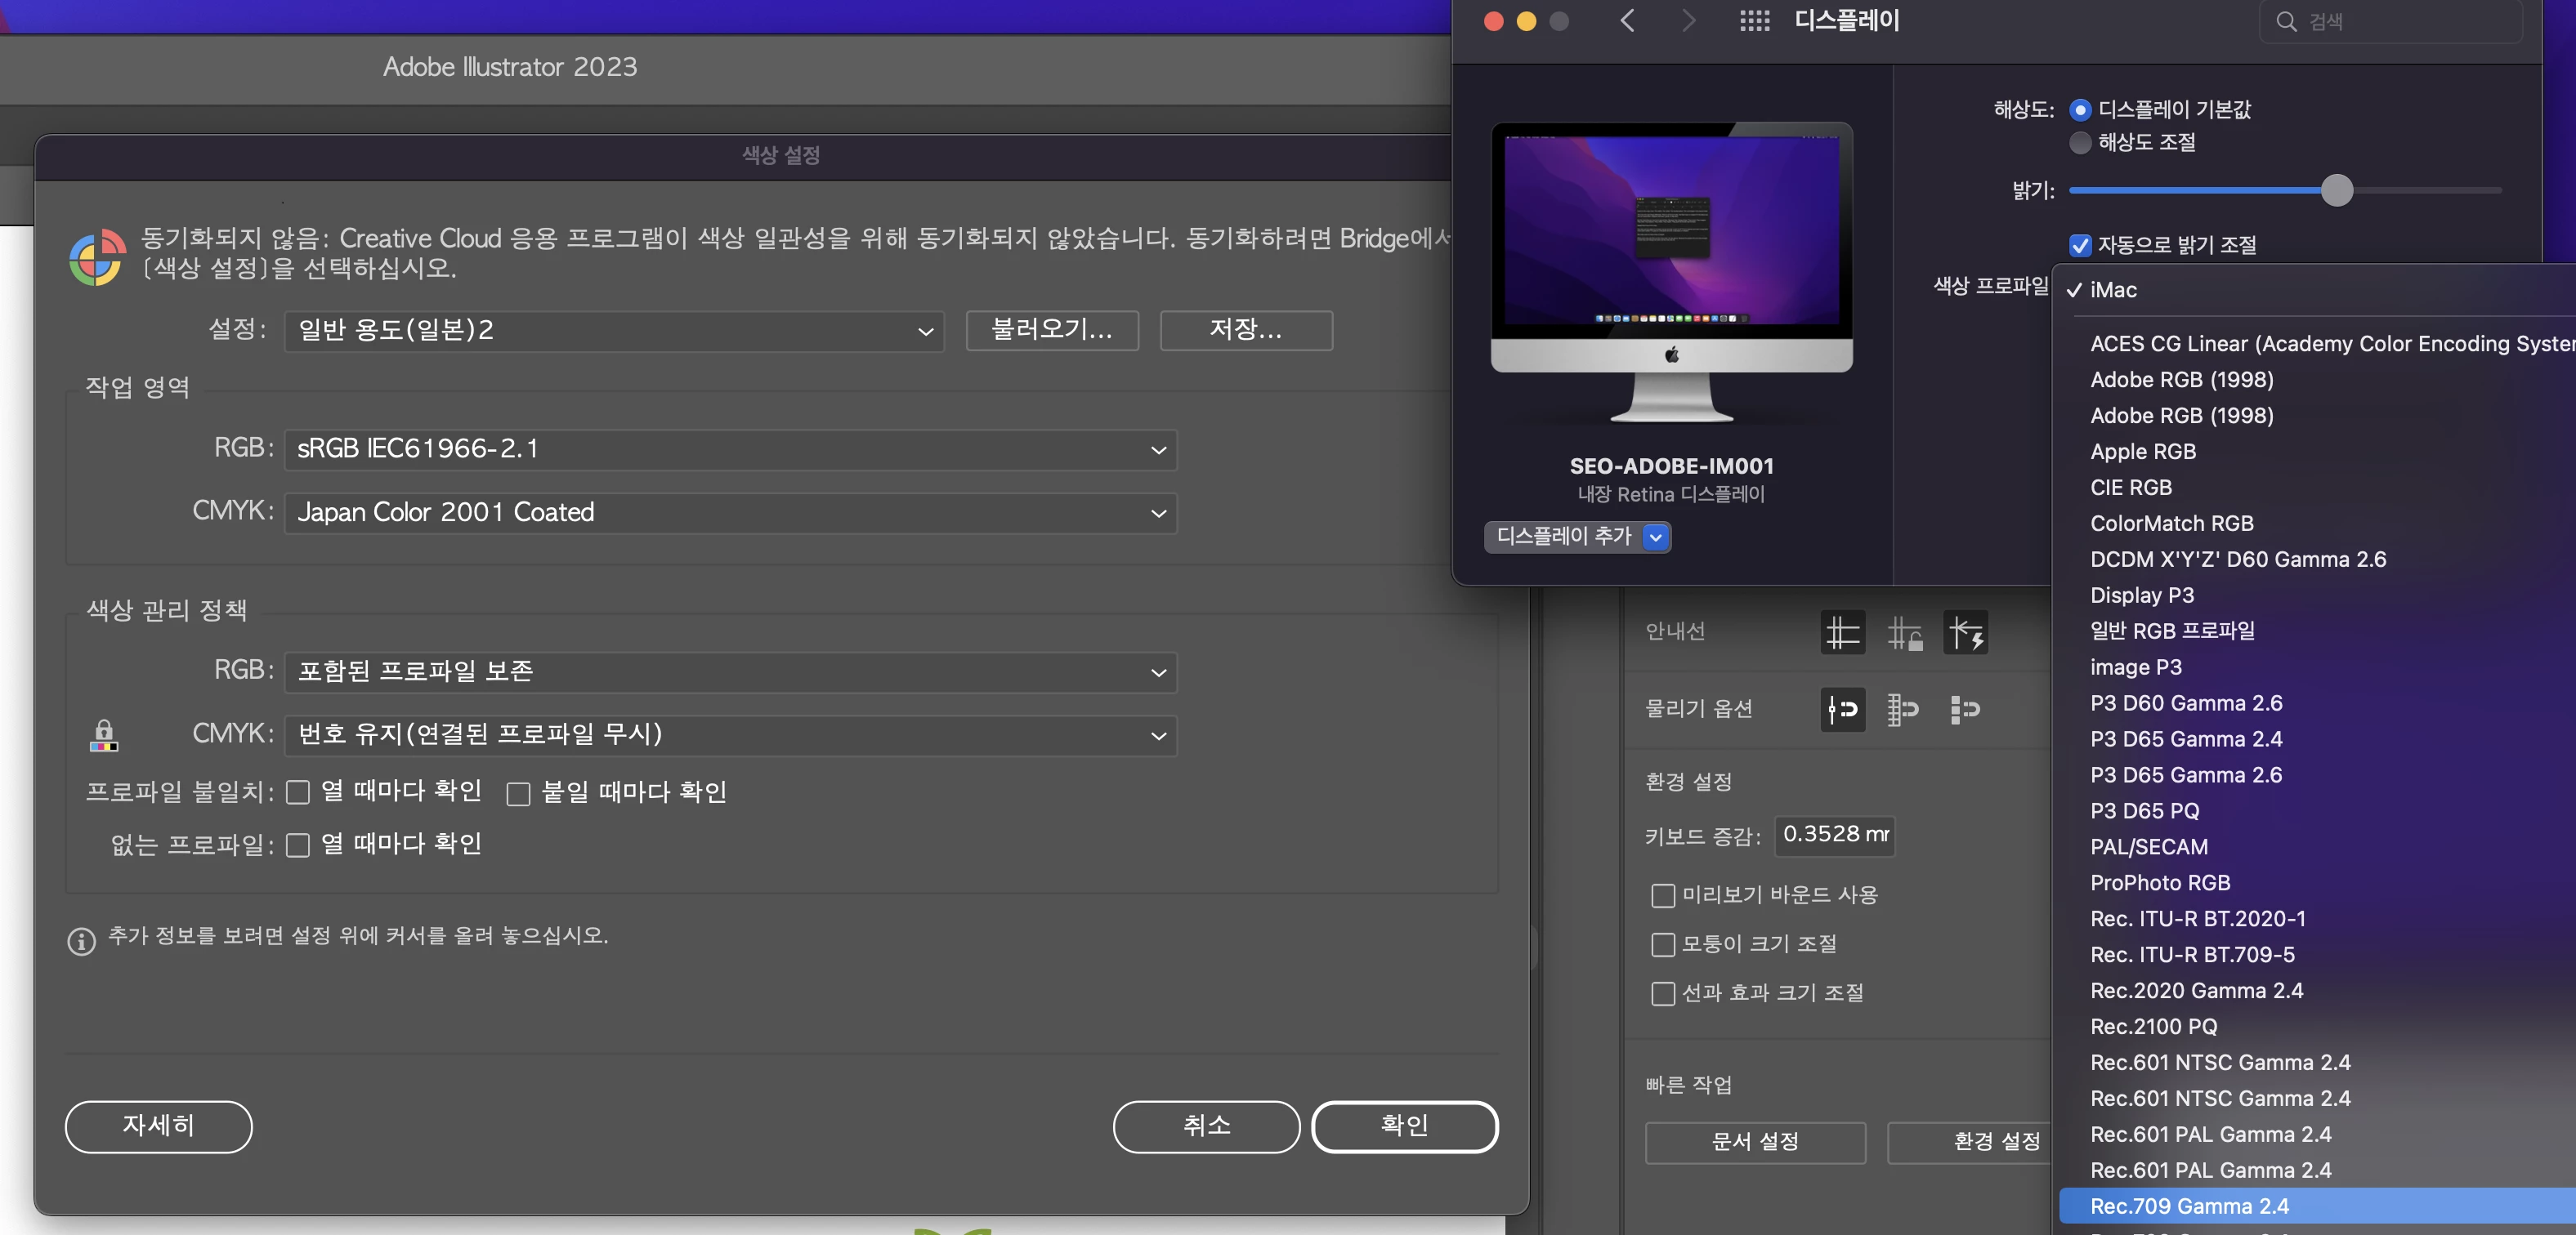The height and width of the screenshot is (1235, 2576).
Task: Click the lock guides icon
Action: coord(1904,632)
